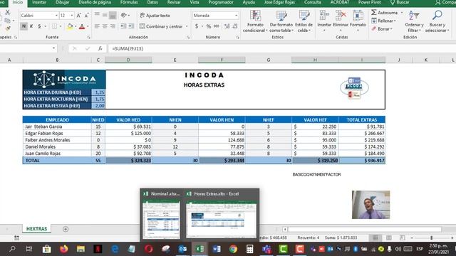Decrease font size with the small A icon
The image size is (456, 256).
coord(86,16)
